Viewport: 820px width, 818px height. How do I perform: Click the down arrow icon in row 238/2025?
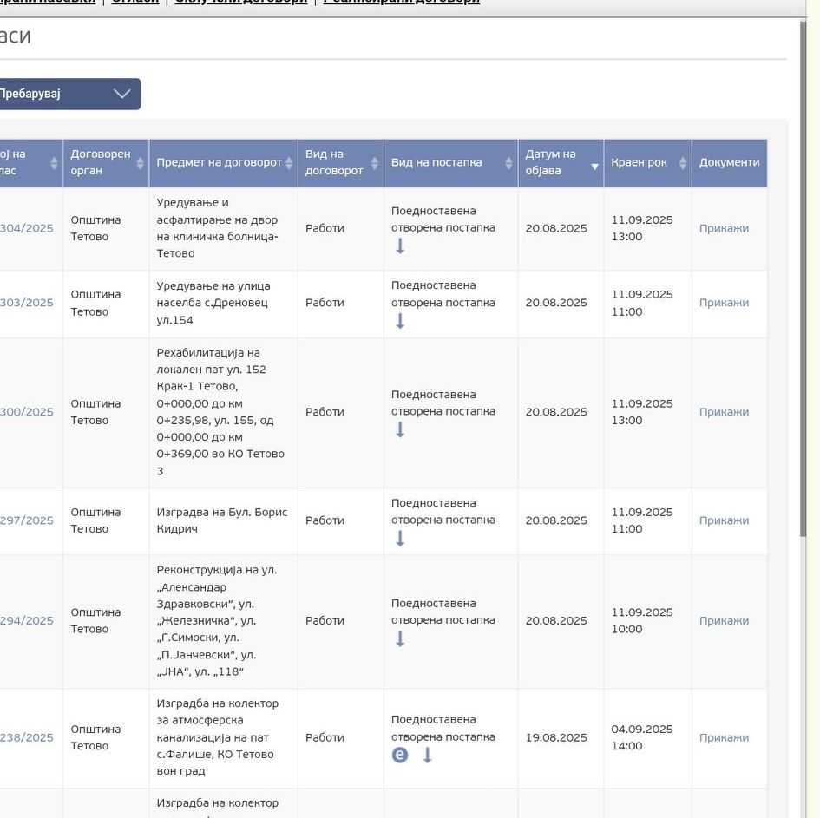coord(427,755)
